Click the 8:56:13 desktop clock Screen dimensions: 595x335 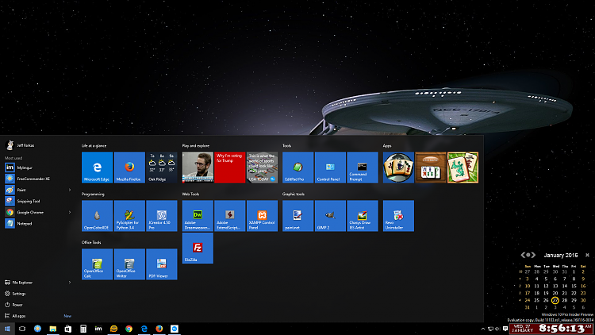(551, 329)
